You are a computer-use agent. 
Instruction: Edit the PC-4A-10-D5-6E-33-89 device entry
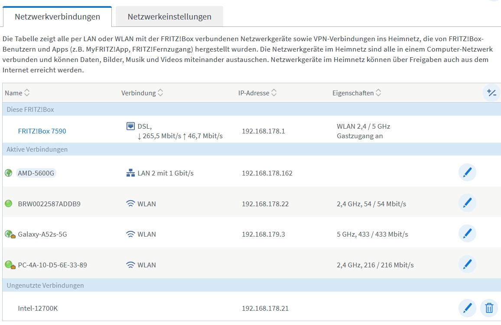[467, 264]
